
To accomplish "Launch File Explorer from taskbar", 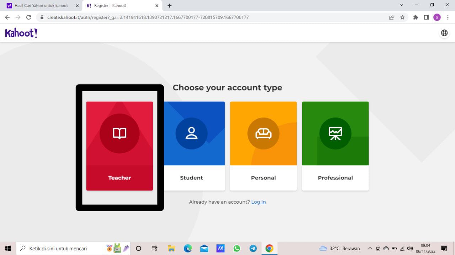I will point(171,248).
